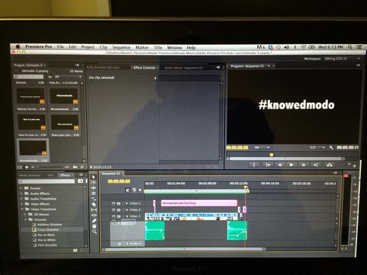Switch to the Media Browser tab
Screen dimensions: 367x275
pos(30,175)
